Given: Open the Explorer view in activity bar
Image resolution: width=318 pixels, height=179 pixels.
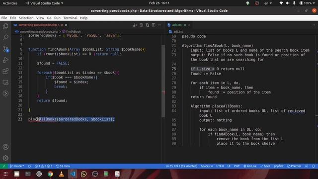Looking at the screenshot, I should click(5, 26).
